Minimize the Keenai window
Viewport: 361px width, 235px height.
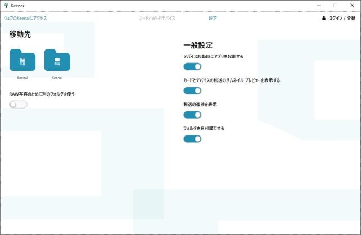319,6
